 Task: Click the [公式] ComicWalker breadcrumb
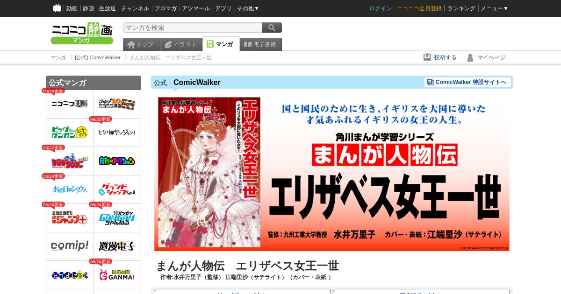tap(98, 57)
